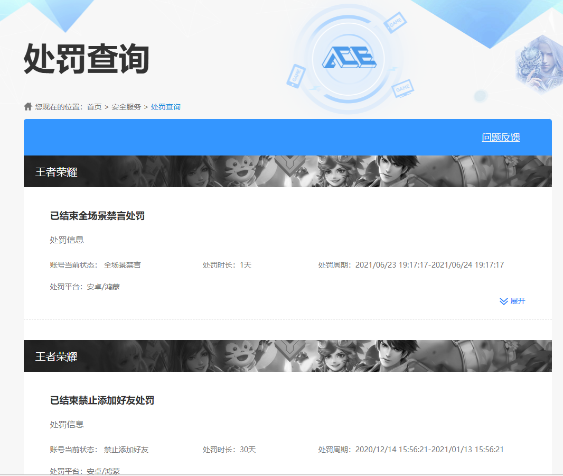Click the 处罚时长 30天 text
The height and width of the screenshot is (476, 563).
229,450
